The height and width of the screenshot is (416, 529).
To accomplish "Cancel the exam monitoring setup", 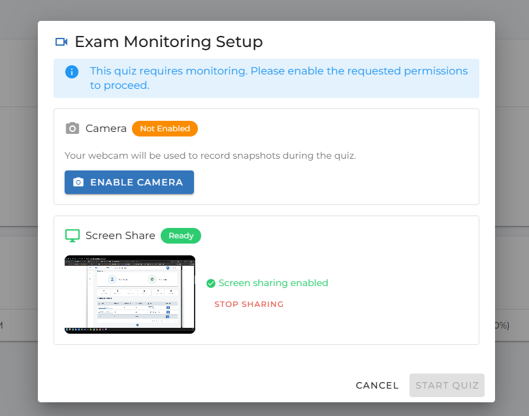I will (377, 385).
